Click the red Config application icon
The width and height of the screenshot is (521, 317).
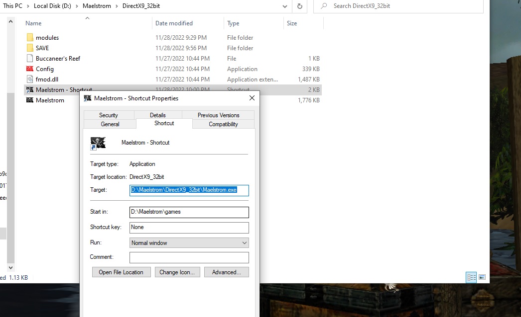[x=30, y=69]
